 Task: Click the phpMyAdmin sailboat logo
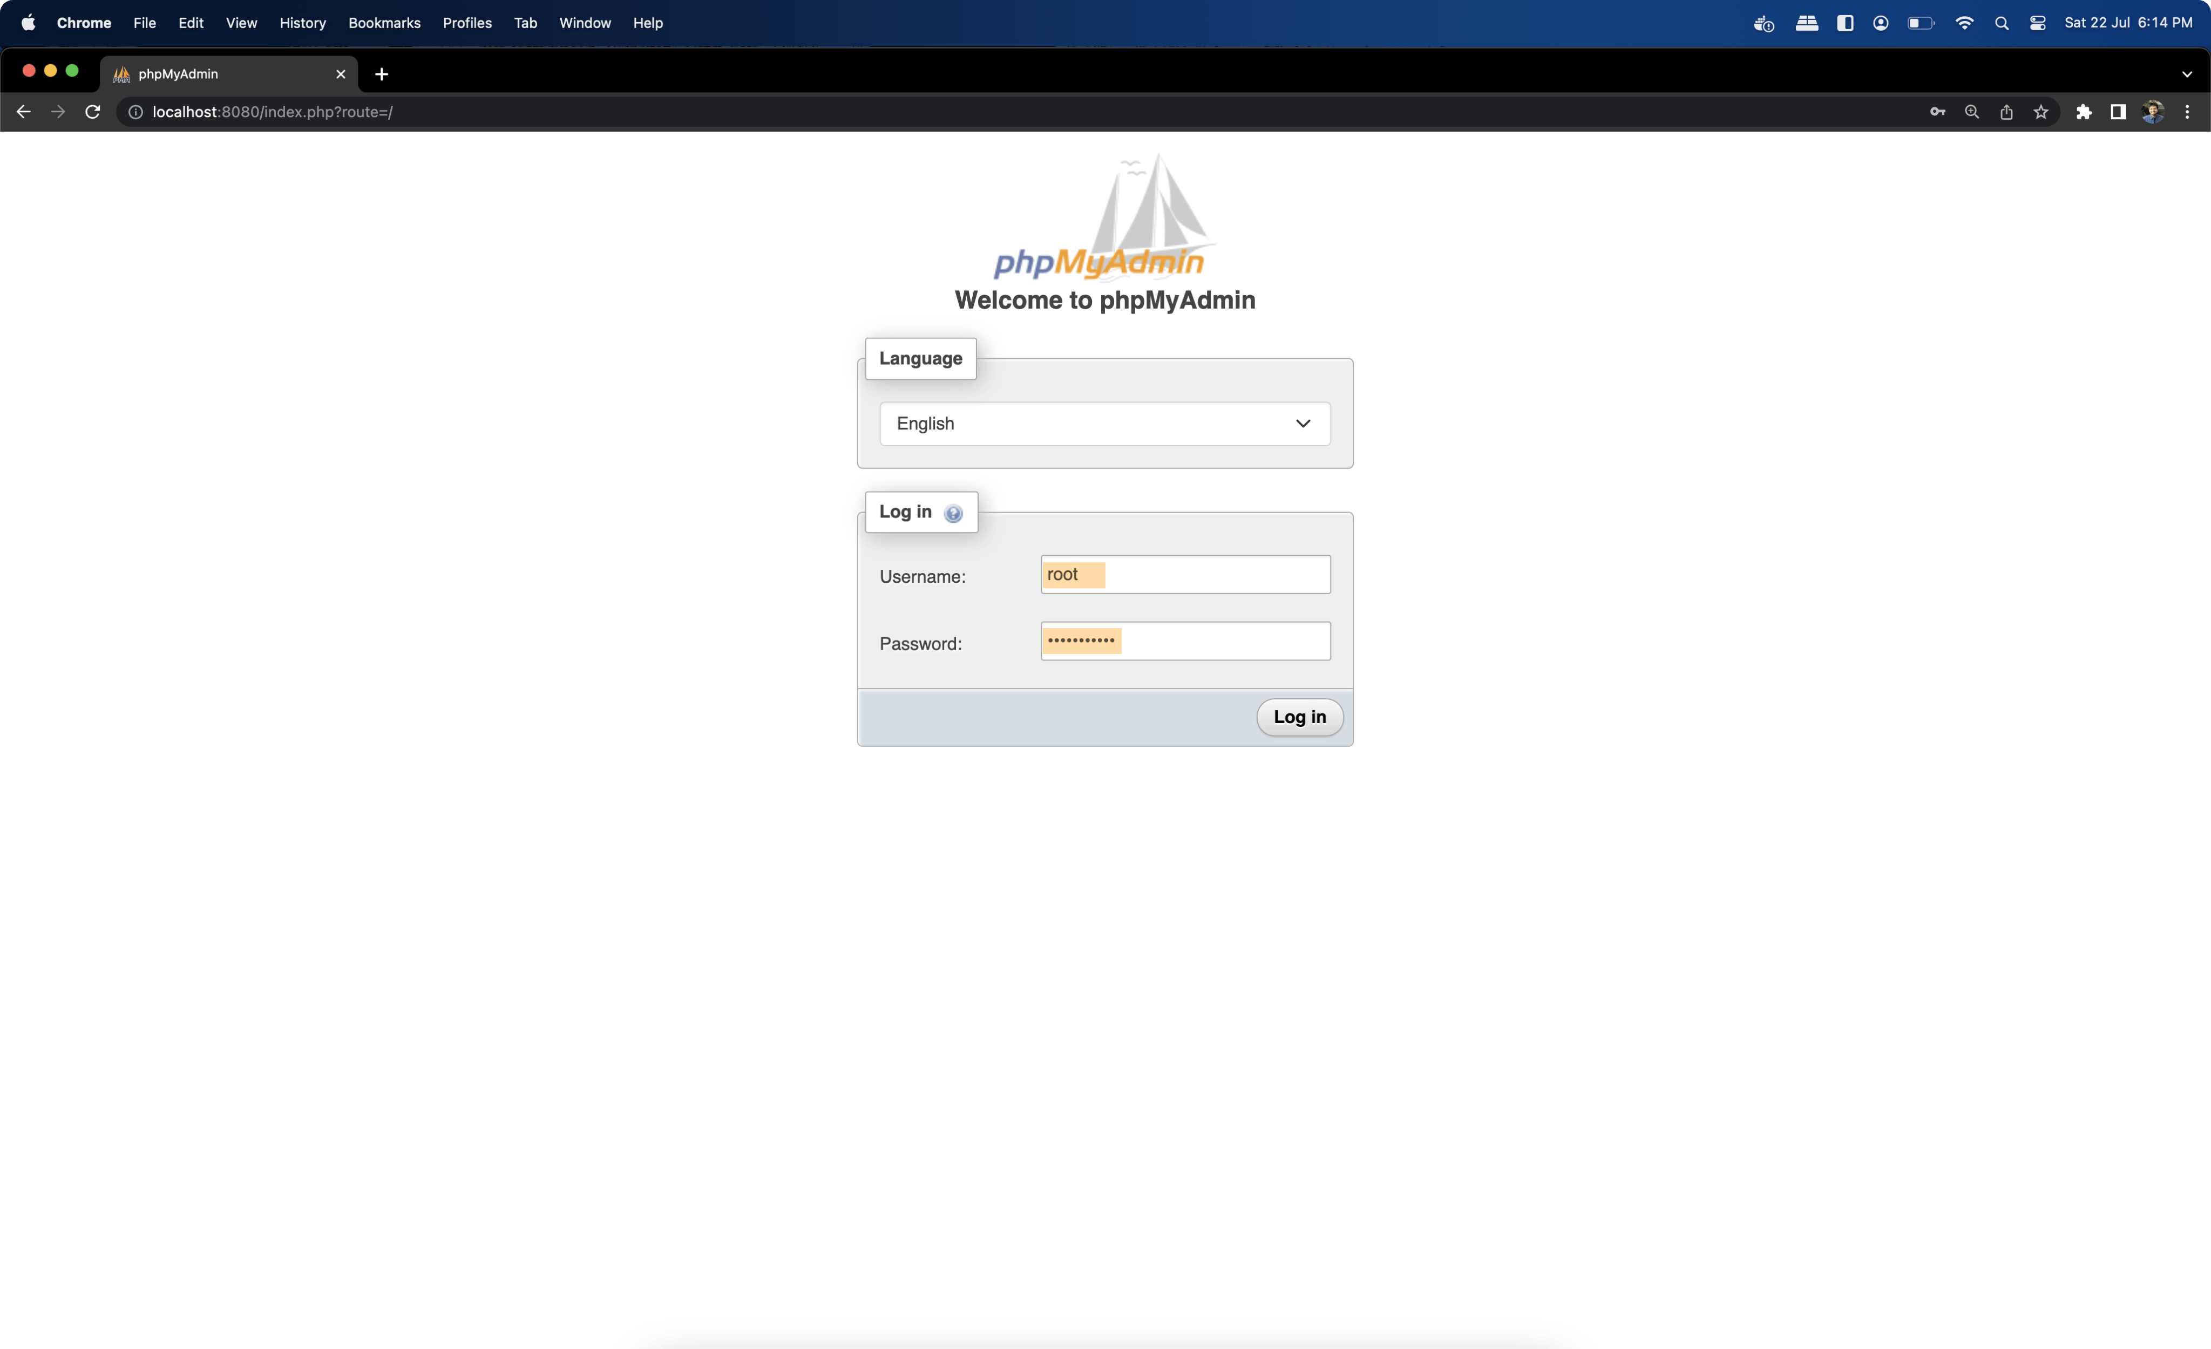pyautogui.click(x=1104, y=217)
